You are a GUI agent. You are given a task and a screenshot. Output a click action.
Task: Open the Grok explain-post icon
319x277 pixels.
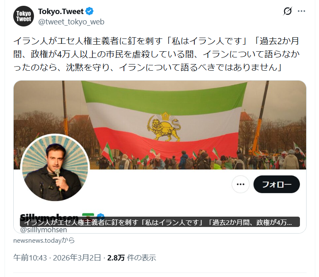pos(288,11)
